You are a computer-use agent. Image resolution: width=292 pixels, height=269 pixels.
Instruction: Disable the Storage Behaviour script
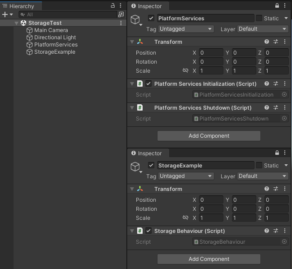pyautogui.click(x=148, y=231)
